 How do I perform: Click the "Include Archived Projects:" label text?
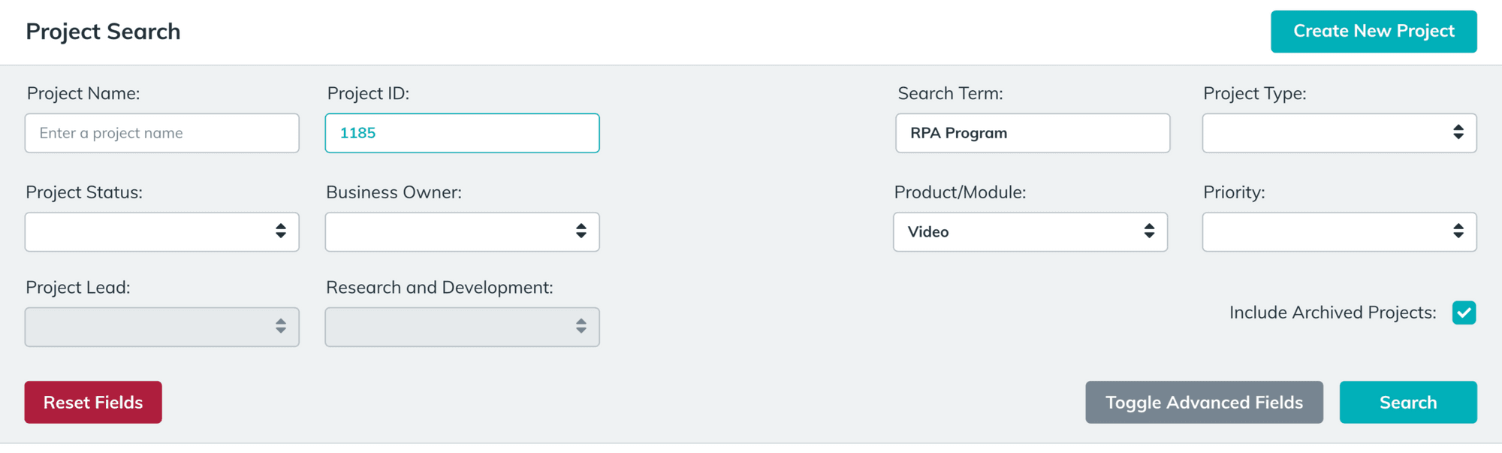(1332, 313)
